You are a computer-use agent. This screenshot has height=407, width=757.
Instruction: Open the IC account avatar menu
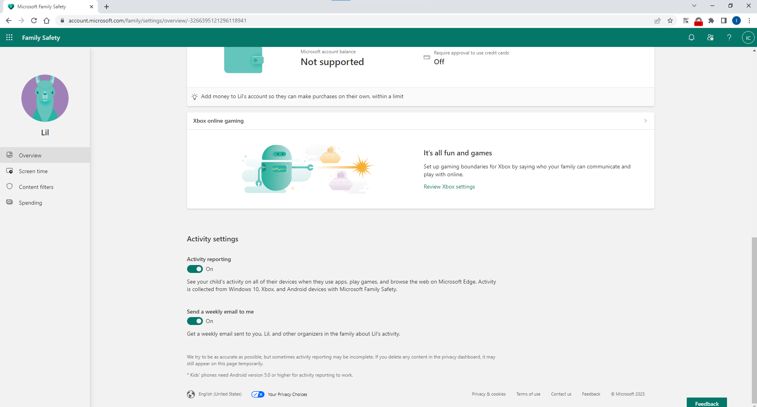pyautogui.click(x=748, y=37)
